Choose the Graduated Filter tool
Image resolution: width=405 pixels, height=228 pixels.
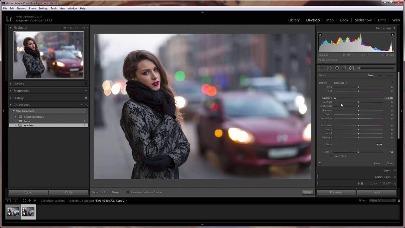point(344,68)
